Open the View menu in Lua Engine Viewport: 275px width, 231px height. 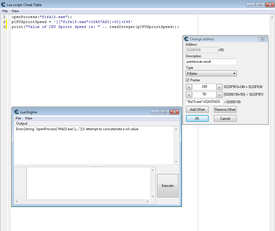click(x=28, y=118)
